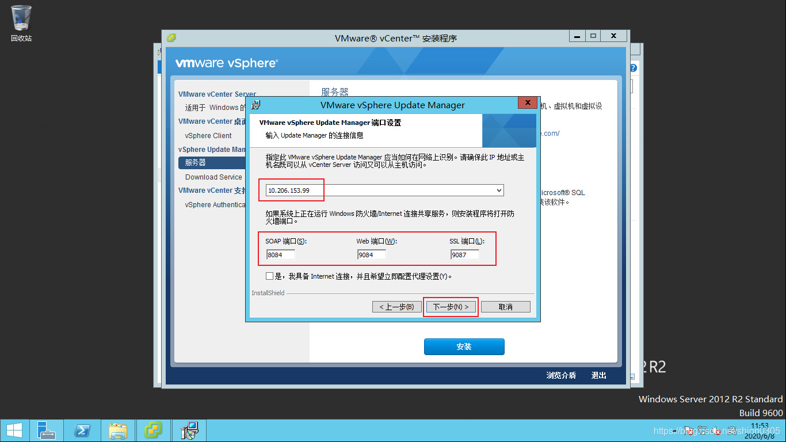Close the Update Manager dialog
The image size is (786, 442).
[527, 103]
